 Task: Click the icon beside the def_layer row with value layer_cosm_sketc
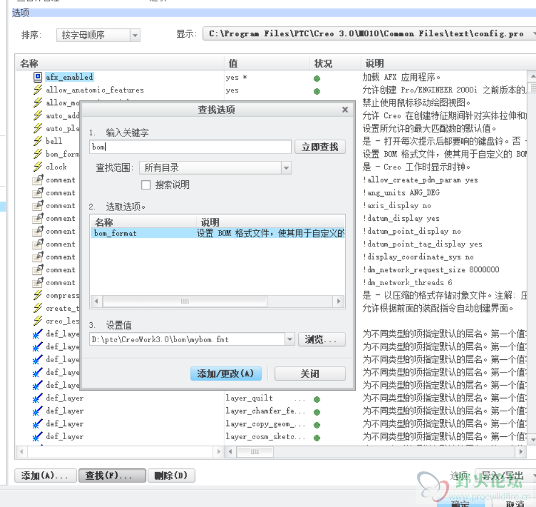click(38, 437)
